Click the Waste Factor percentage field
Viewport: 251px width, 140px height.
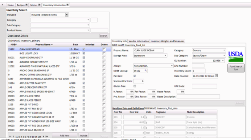pyautogui.click(x=181, y=92)
